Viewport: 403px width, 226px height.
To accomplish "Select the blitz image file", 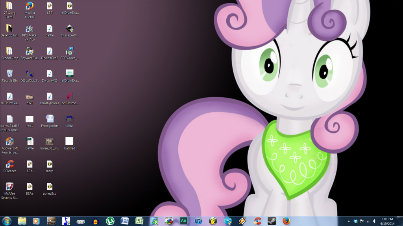I will coord(70,121).
